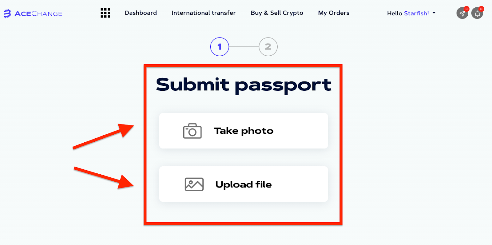Click the Submit passport heading
This screenshot has width=492, height=245.
(x=244, y=85)
